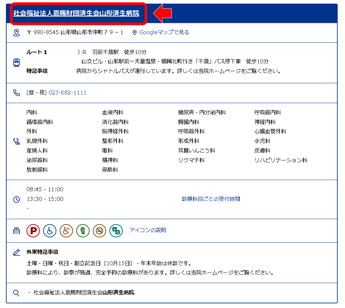Click the ＪＲ 羽前千歳駅 徒歩10分 line
Viewport: 345px width, 308px height.
111,52
